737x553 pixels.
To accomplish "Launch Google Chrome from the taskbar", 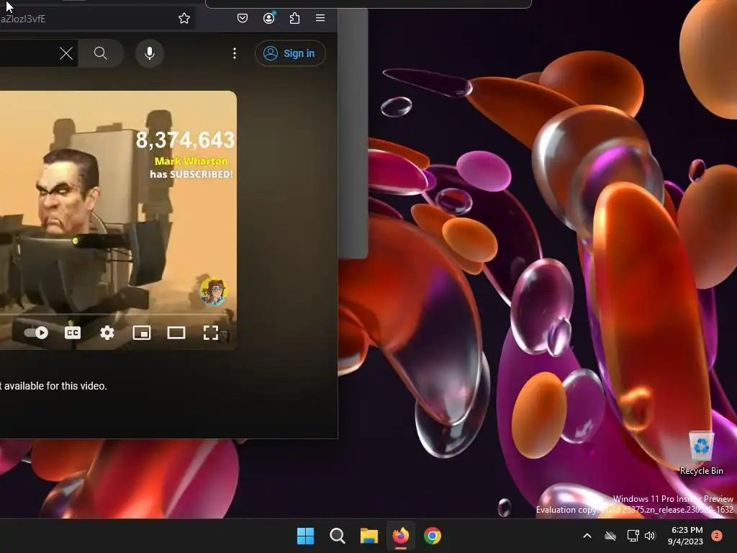I will (x=433, y=536).
